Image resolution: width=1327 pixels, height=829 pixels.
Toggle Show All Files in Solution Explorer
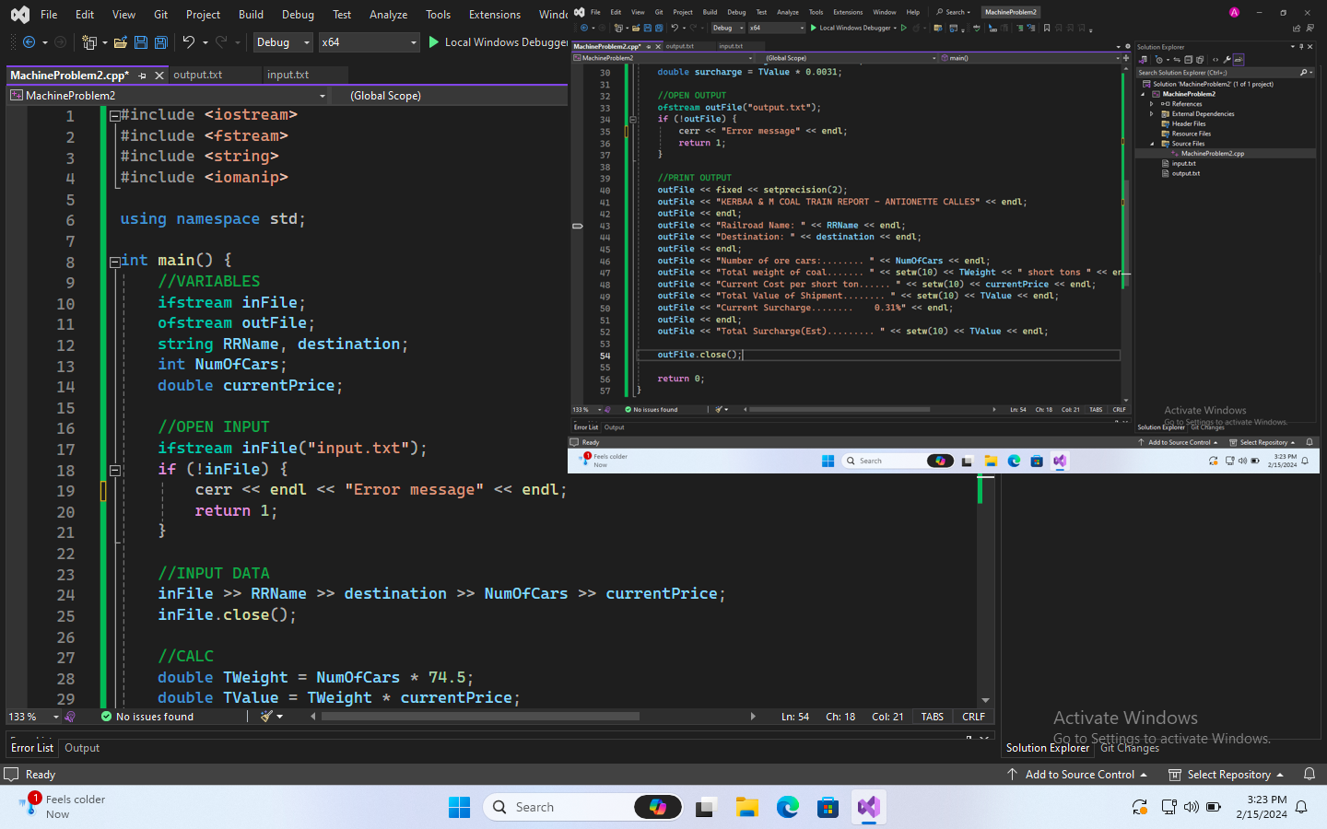click(1201, 59)
